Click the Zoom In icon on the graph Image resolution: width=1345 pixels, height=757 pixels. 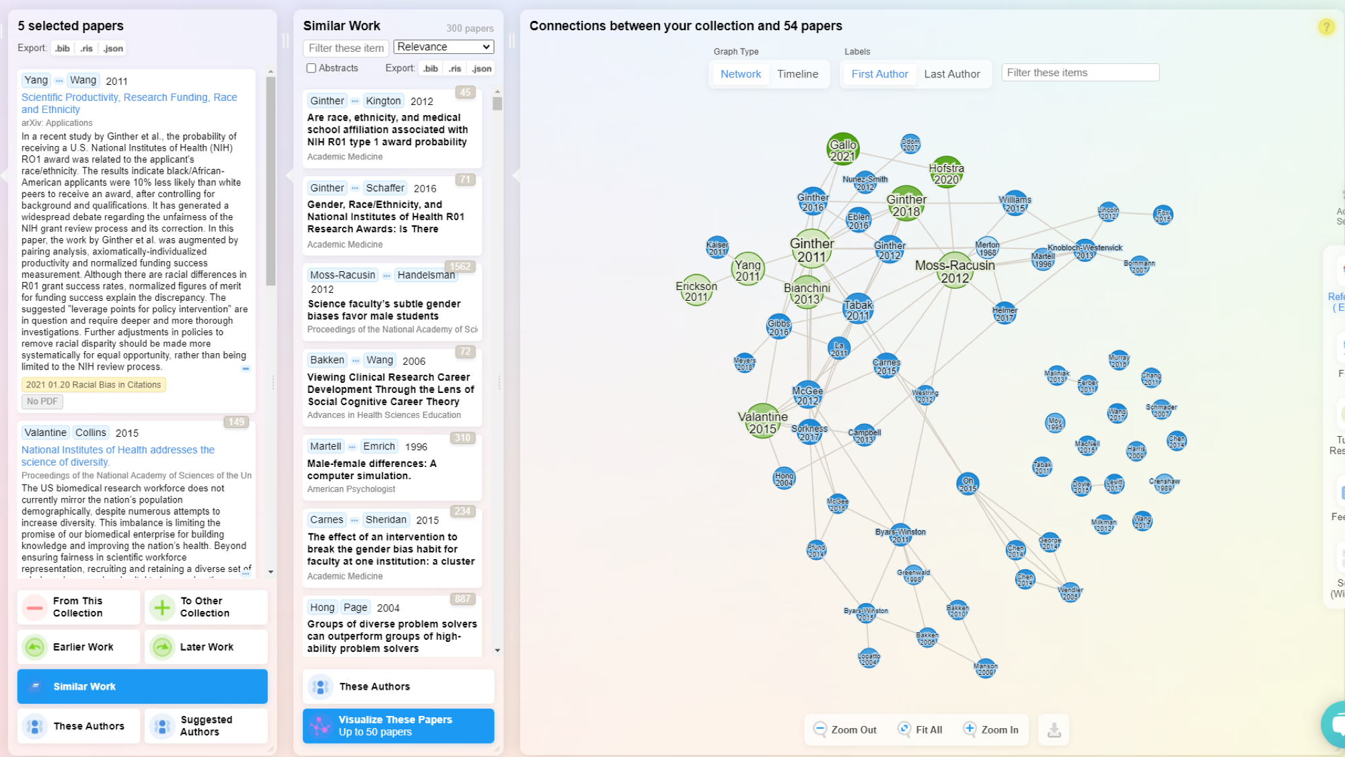click(970, 729)
